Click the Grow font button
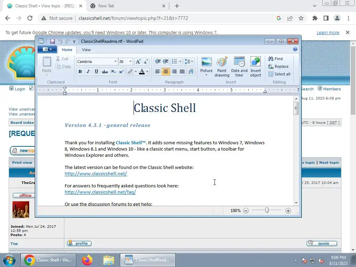This screenshot has width=356, height=267. pyautogui.click(x=138, y=62)
